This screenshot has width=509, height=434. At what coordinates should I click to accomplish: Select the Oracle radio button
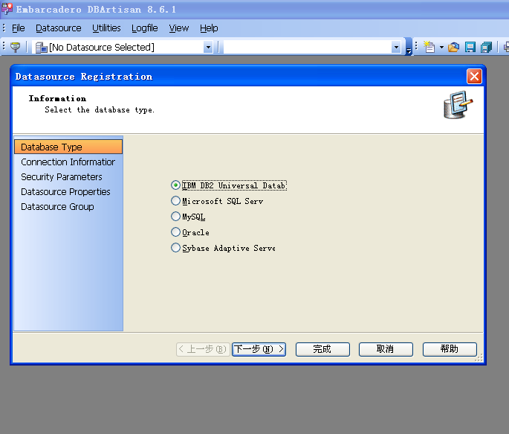(175, 232)
